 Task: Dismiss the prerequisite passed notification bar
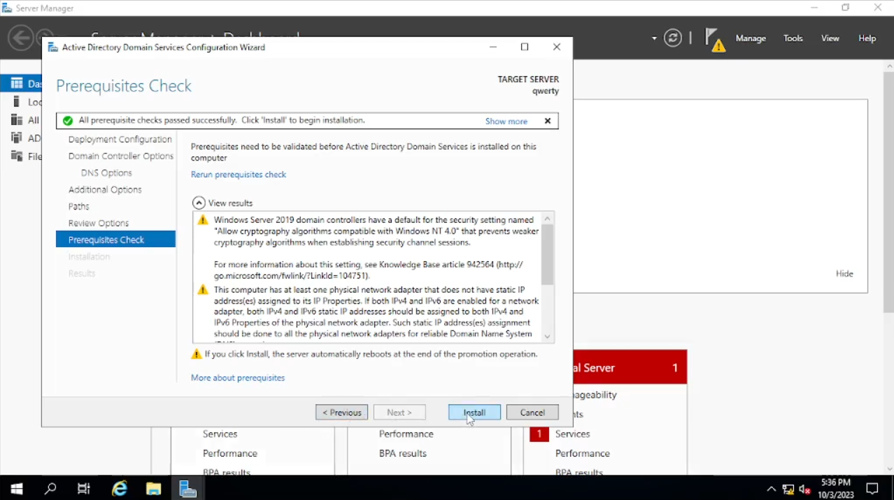548,121
